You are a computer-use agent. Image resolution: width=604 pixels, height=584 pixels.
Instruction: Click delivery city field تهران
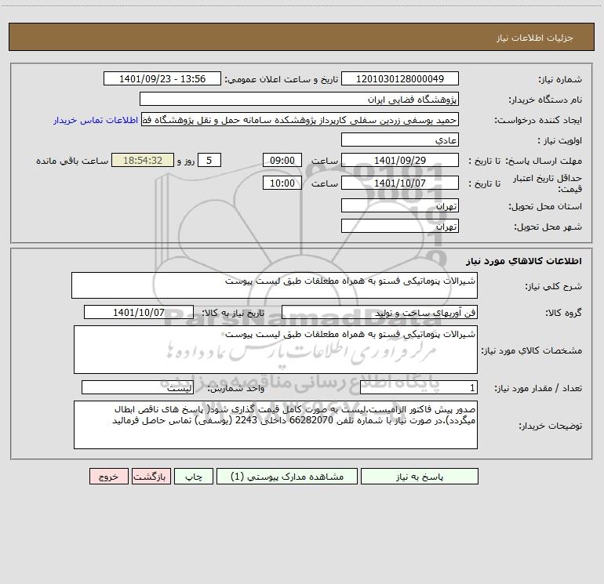click(x=400, y=226)
